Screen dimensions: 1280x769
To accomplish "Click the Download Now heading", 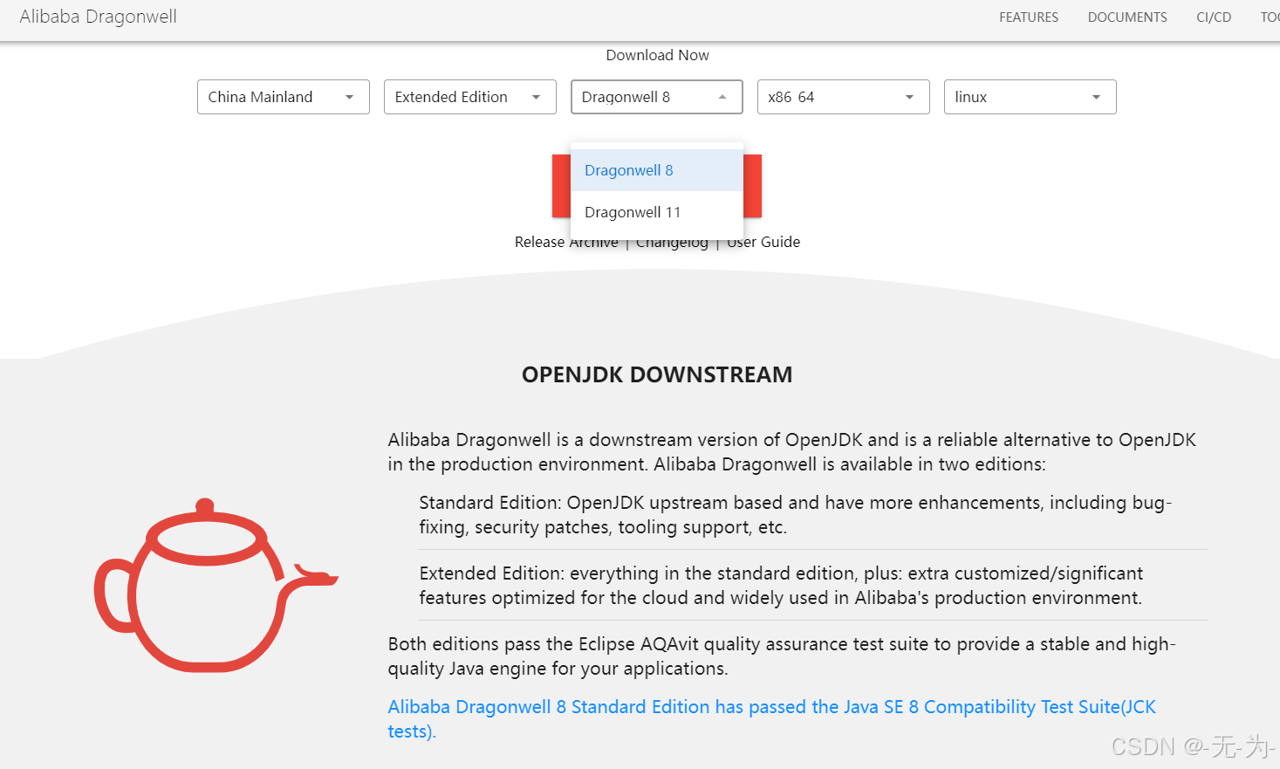I will tap(657, 54).
